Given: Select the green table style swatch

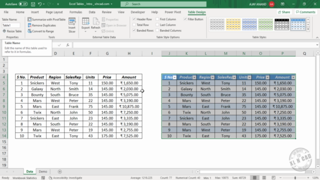Looking at the screenshot, I should (265, 24).
